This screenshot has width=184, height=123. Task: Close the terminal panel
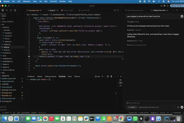click(x=121, y=76)
